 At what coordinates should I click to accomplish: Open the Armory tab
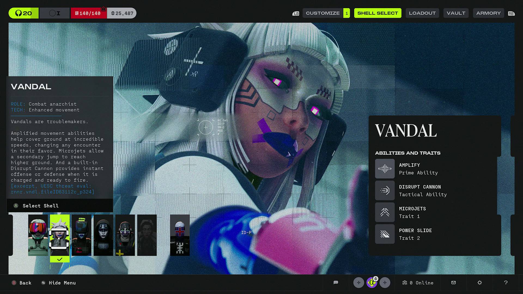[x=488, y=13]
